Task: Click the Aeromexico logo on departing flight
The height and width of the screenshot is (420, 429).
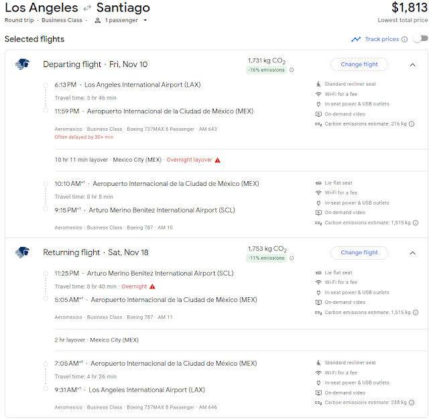Action: pos(22,64)
